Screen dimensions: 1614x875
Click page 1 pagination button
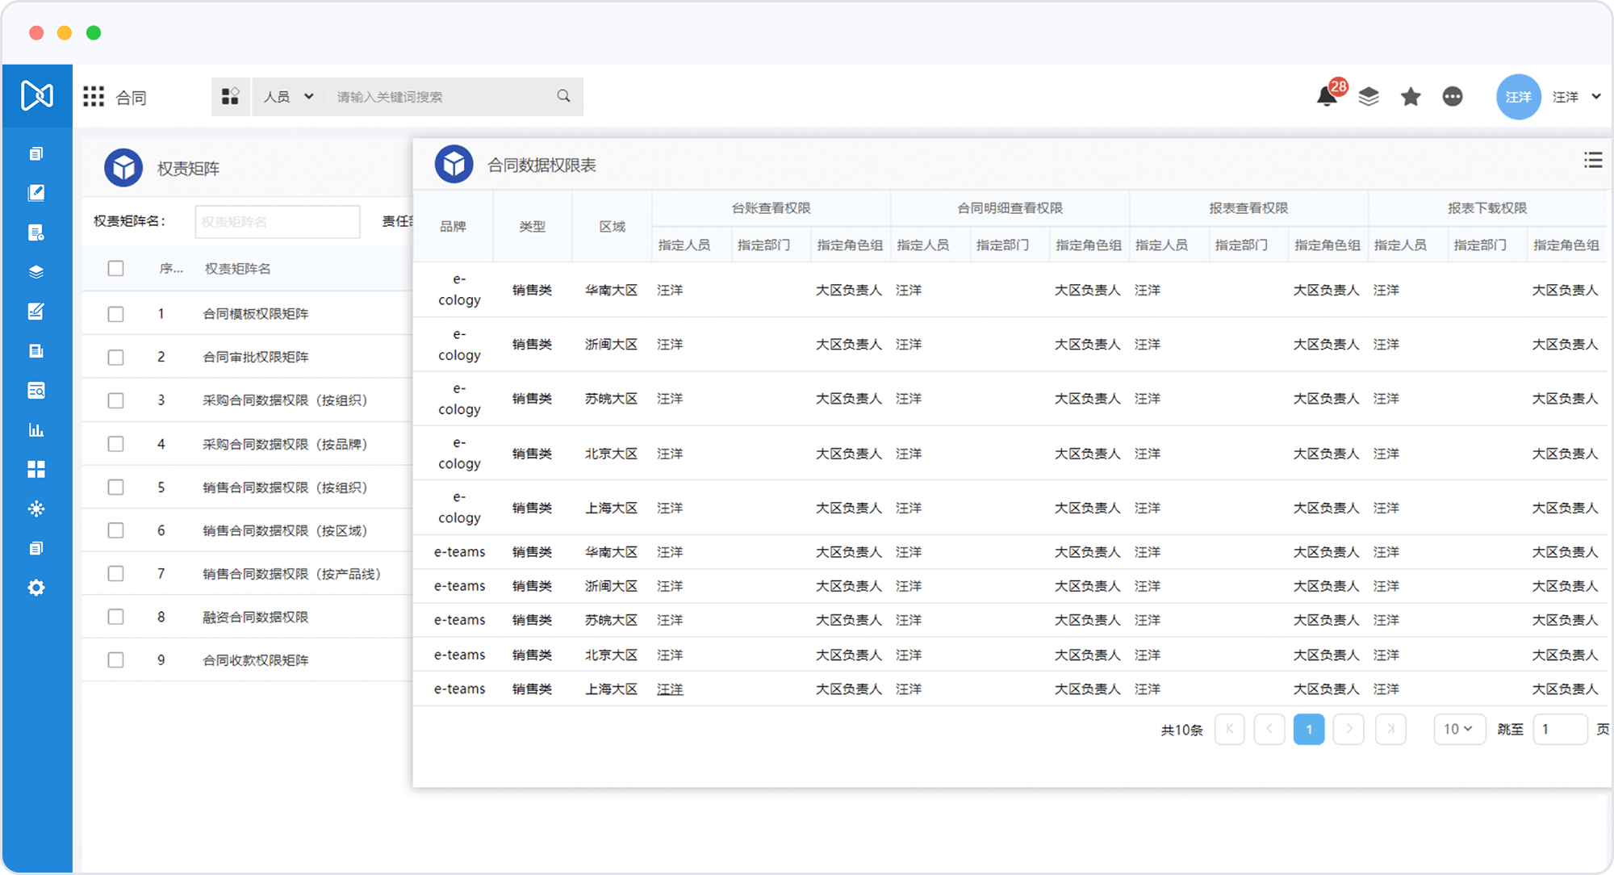pos(1308,729)
